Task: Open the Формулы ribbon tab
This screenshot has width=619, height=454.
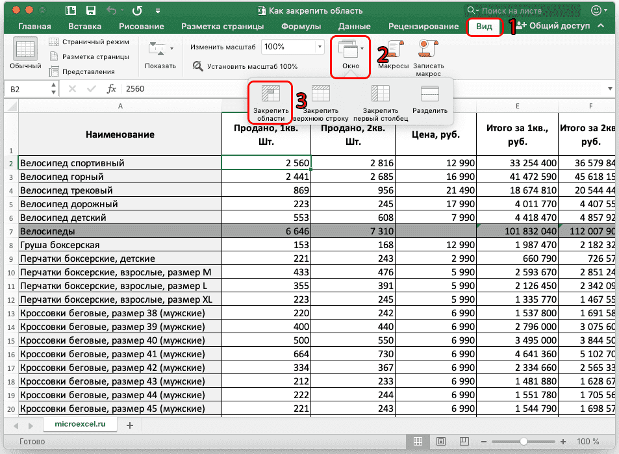Action: (301, 27)
